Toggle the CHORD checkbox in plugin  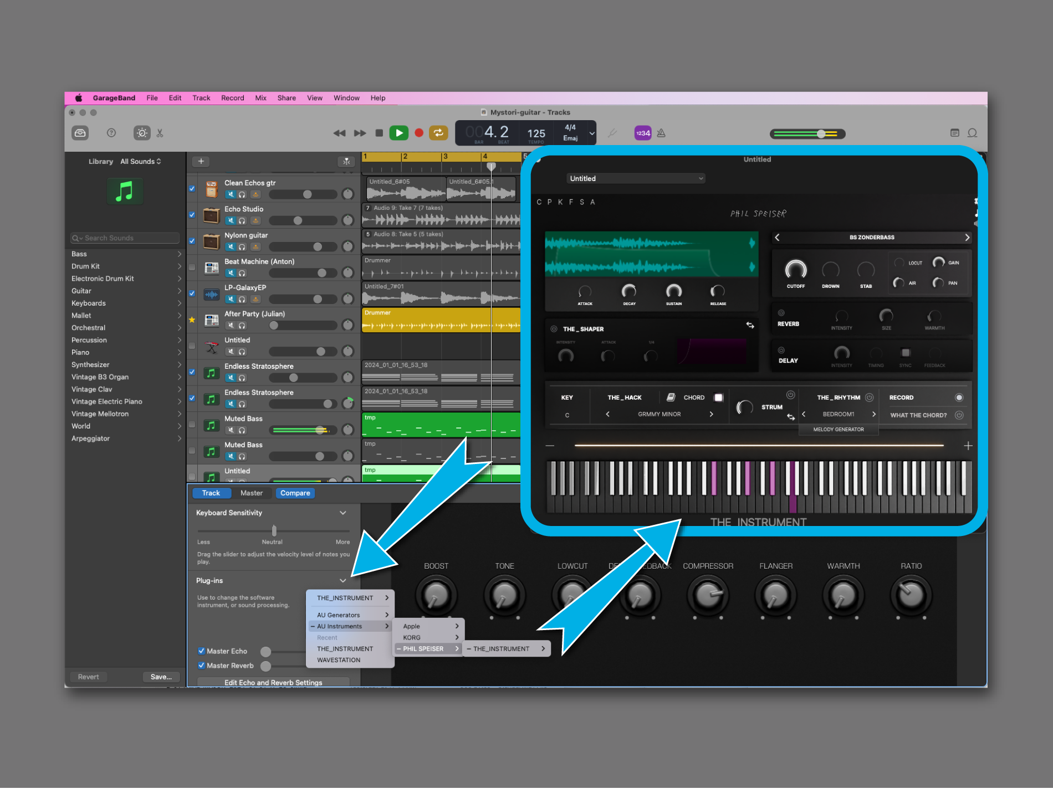tap(718, 398)
